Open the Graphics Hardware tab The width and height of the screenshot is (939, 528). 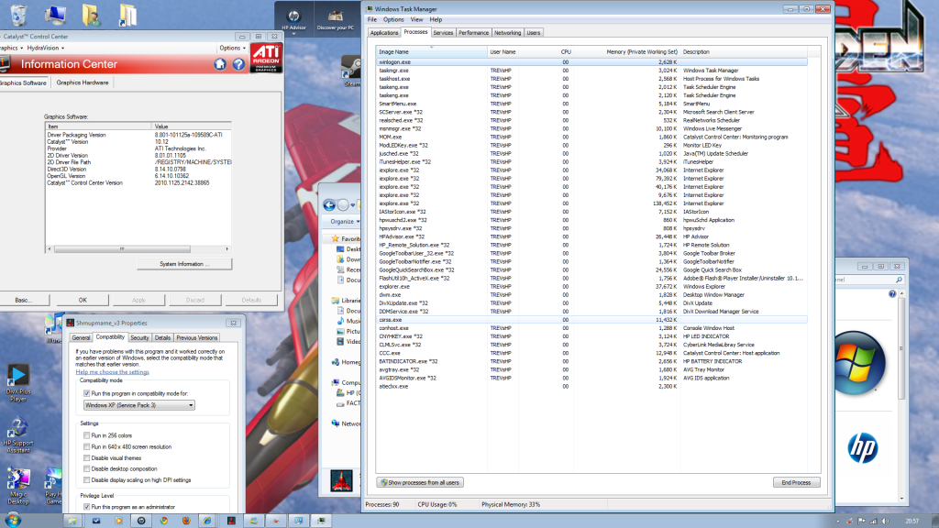[x=83, y=82]
